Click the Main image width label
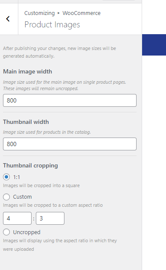 [27, 71]
